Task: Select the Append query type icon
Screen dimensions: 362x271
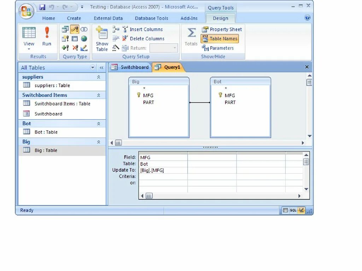Action: (x=65, y=47)
